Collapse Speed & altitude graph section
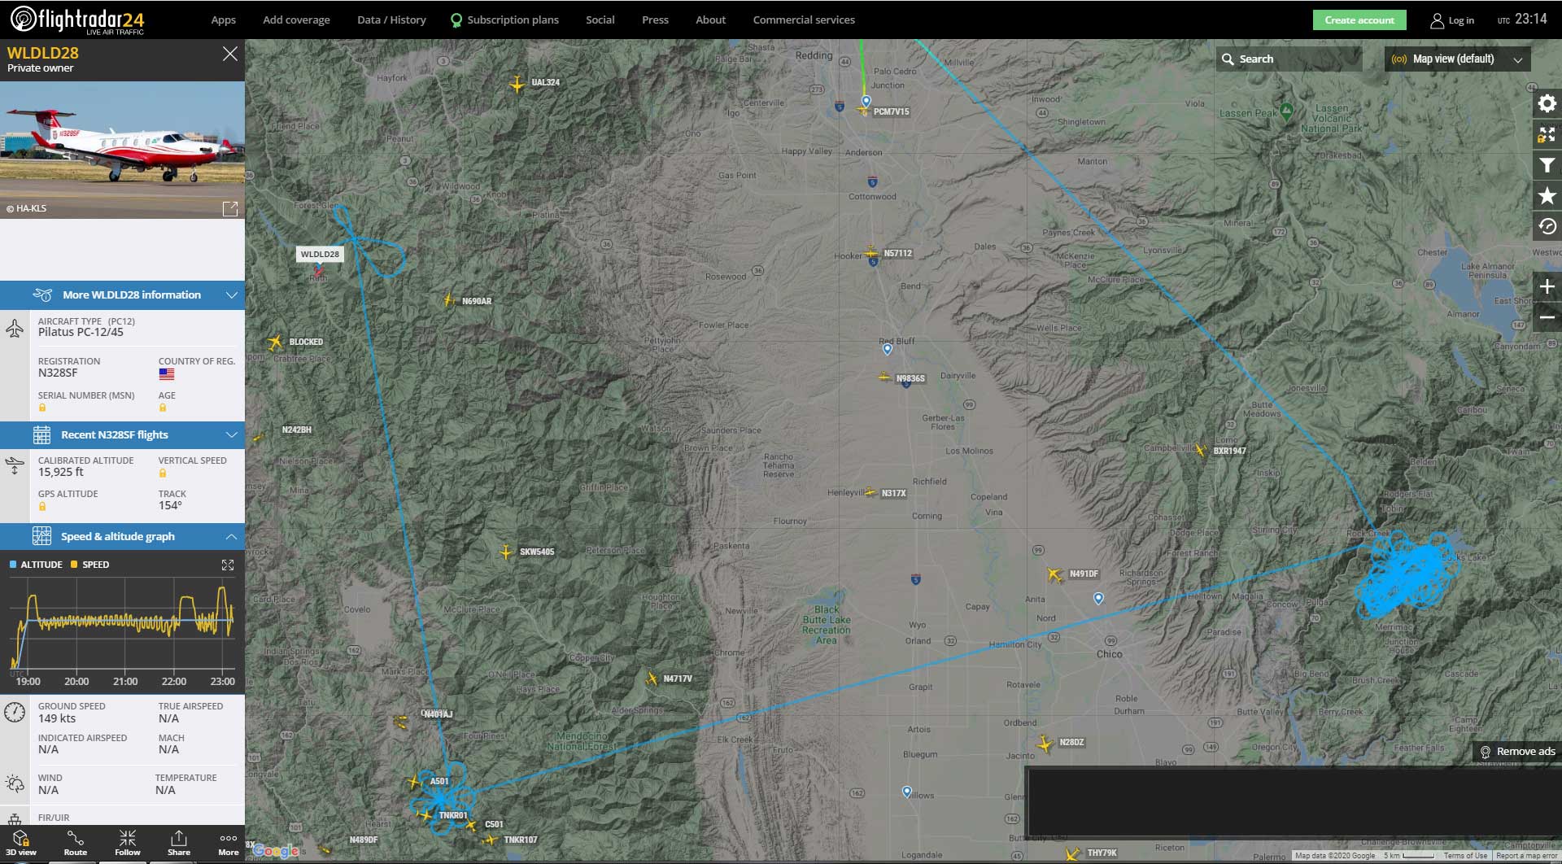The width and height of the screenshot is (1562, 864). (x=122, y=537)
